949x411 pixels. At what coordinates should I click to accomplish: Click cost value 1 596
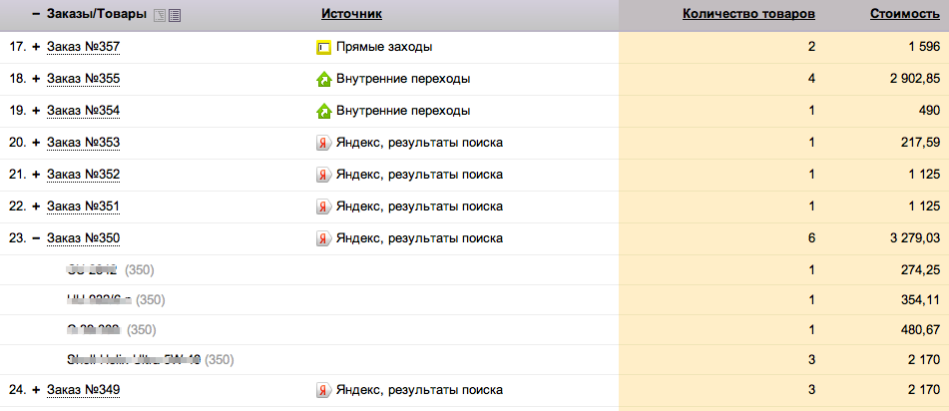[x=924, y=47]
